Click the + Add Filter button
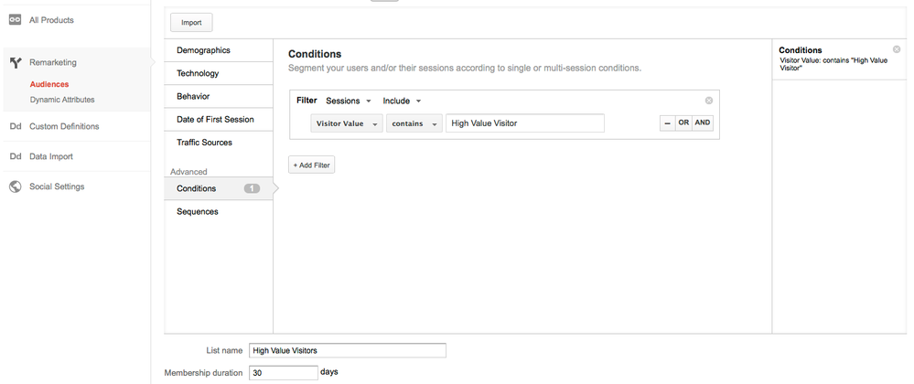This screenshot has width=914, height=384. point(312,165)
